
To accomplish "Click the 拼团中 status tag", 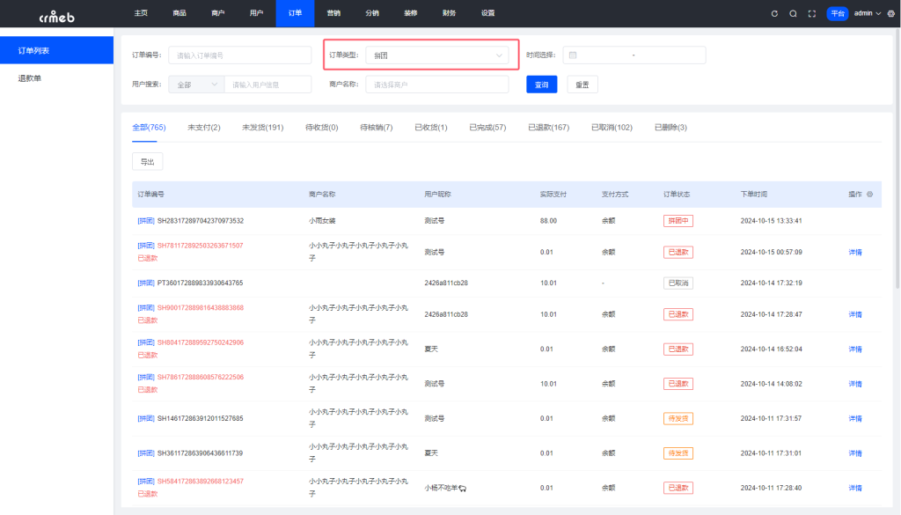I will click(x=678, y=221).
